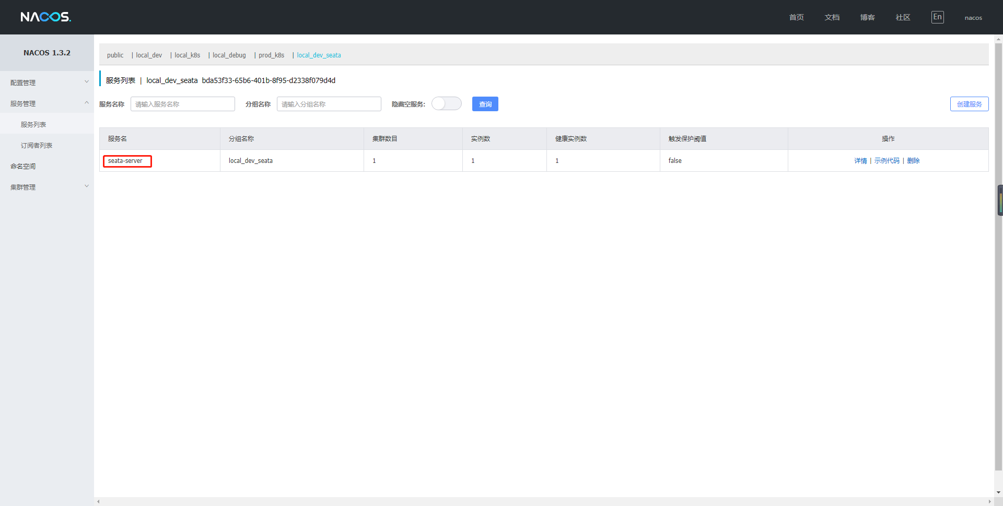This screenshot has height=506, width=1003.
Task: Switch language using the En icon
Action: click(937, 17)
